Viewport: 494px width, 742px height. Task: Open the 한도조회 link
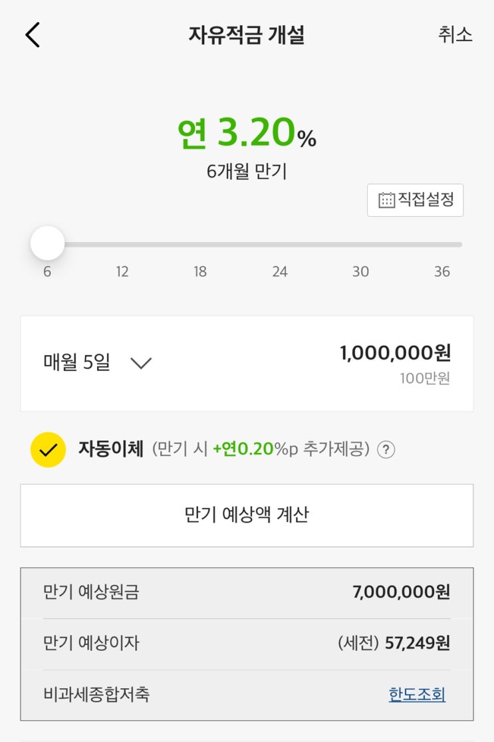417,695
